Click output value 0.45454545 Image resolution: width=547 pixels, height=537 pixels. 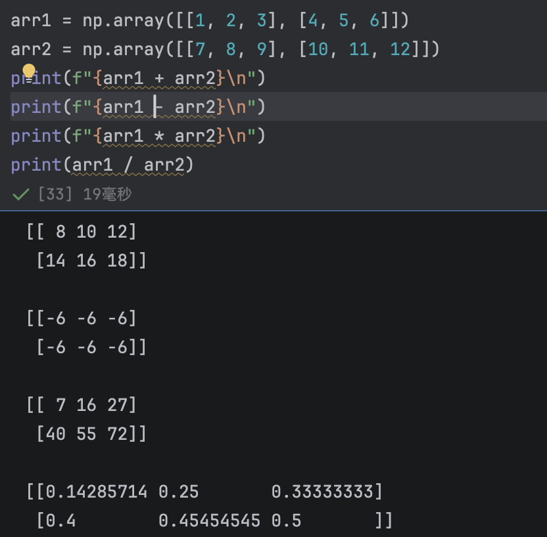coord(209,521)
